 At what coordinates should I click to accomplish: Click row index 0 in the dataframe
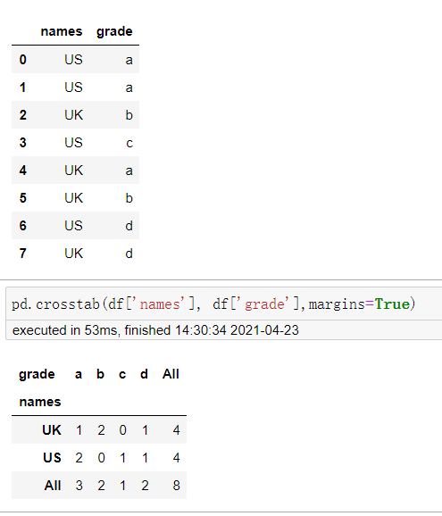point(22,60)
